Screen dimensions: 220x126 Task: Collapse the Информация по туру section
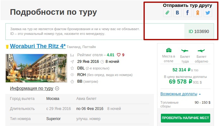(32, 89)
